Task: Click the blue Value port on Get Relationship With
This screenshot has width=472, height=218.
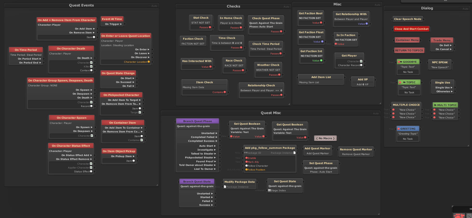Action: (x=367, y=24)
